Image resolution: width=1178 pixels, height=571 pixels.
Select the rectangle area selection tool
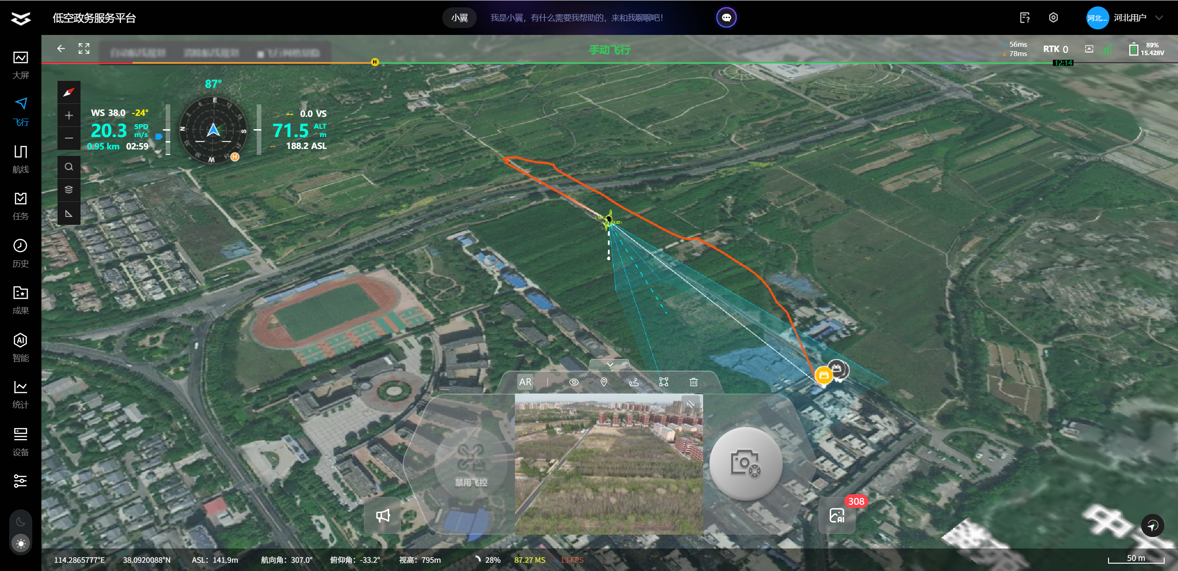[664, 382]
